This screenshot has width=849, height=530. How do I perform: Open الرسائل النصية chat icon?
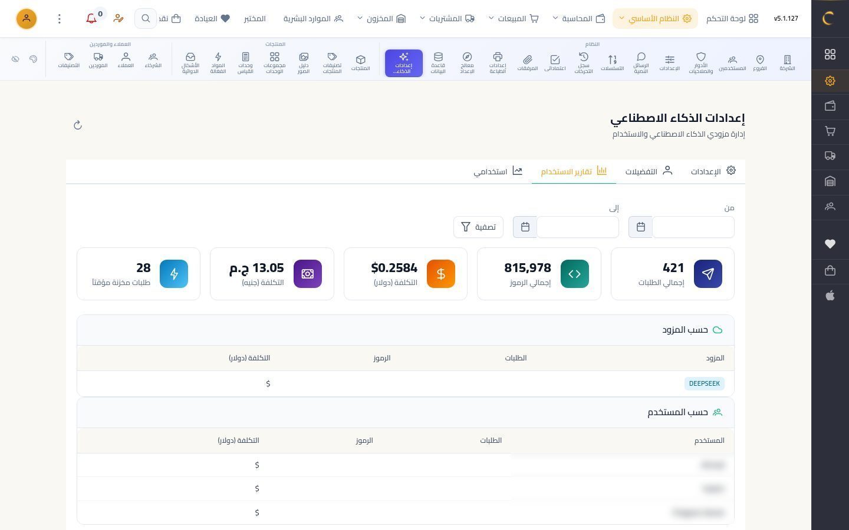641,62
